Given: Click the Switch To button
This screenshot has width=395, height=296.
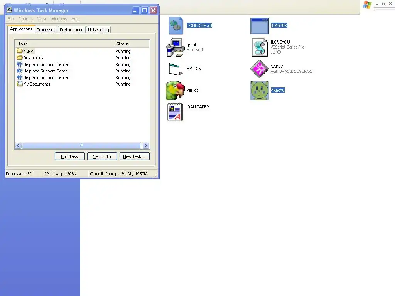Looking at the screenshot, I should pyautogui.click(x=102, y=156).
